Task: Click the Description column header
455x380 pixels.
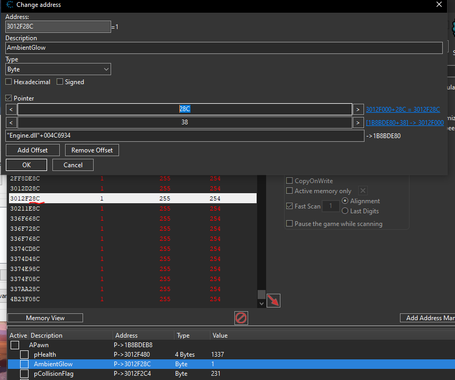Action: [70, 336]
